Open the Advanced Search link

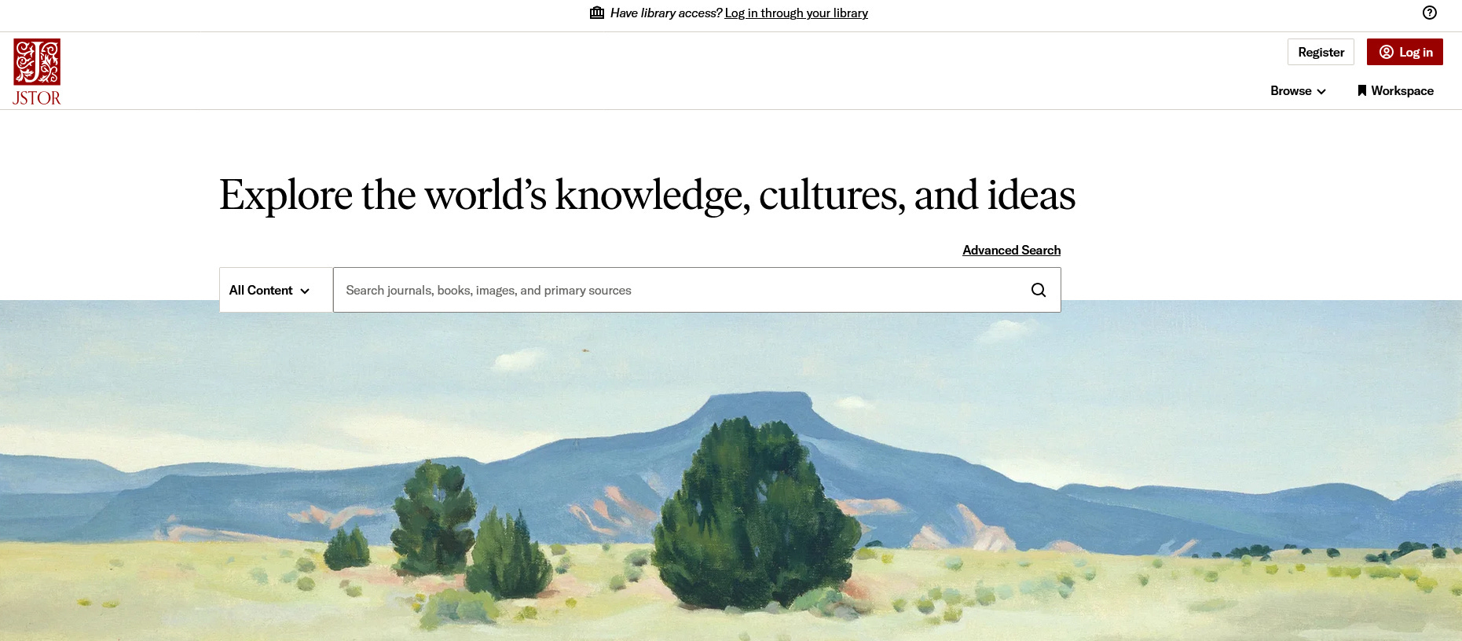pyautogui.click(x=1011, y=250)
